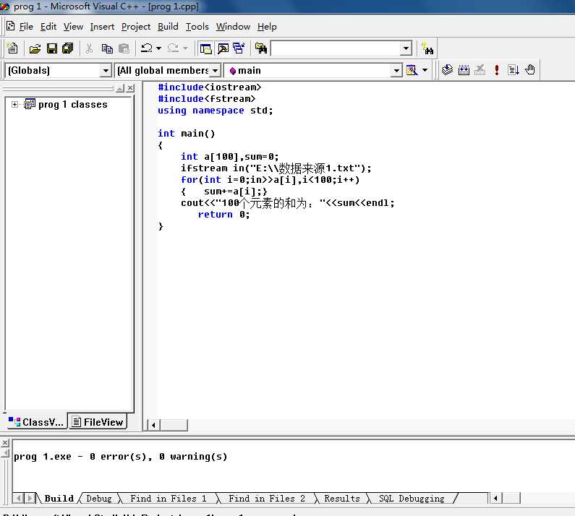
Task: Expand the prog 1 classes tree node
Action: [x=14, y=105]
